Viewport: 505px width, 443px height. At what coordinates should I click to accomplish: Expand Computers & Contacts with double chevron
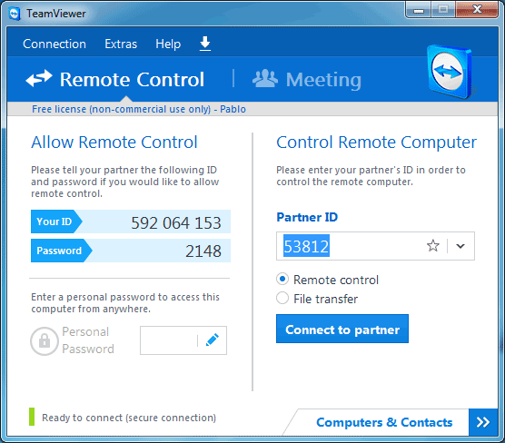483,422
